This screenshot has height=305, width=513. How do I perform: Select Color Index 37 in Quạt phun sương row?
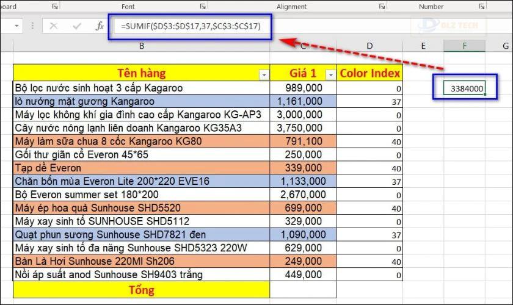point(369,235)
